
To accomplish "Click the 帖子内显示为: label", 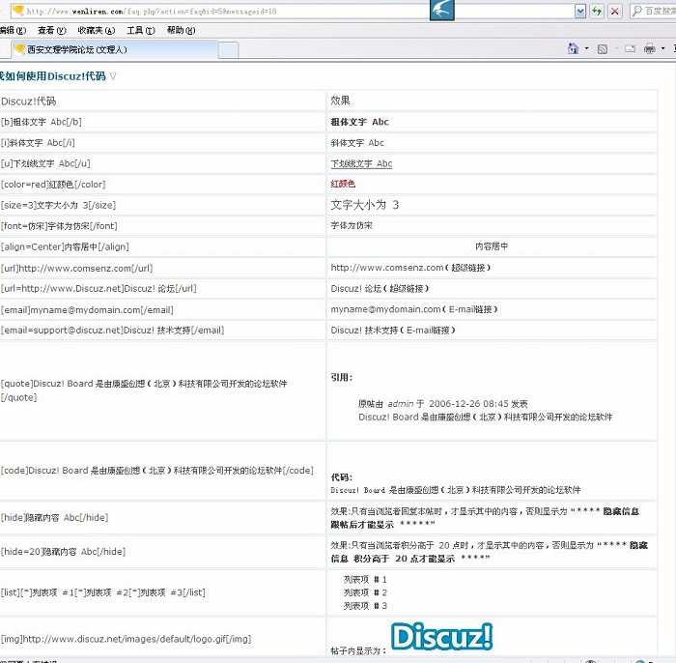I will point(358,650).
